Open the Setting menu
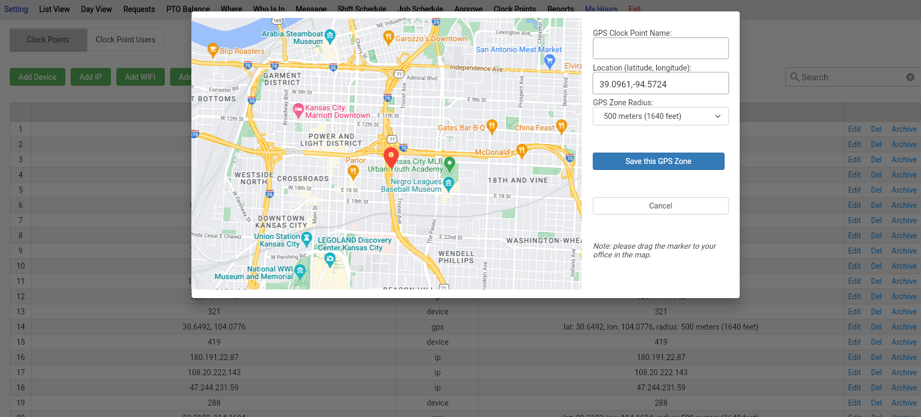Screen dimensions: 921x417 click(16, 9)
